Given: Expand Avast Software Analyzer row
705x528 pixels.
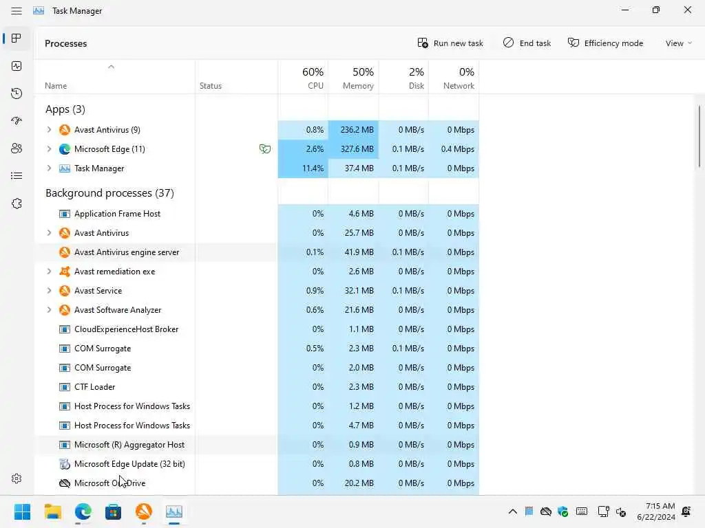Looking at the screenshot, I should (49, 310).
